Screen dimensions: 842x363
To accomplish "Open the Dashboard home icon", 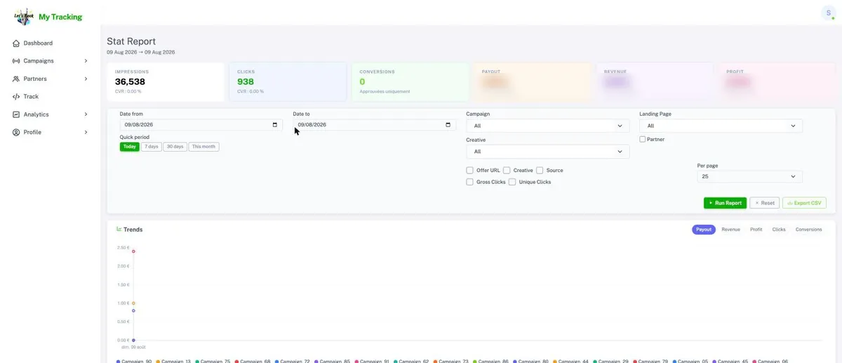I will (x=16, y=44).
